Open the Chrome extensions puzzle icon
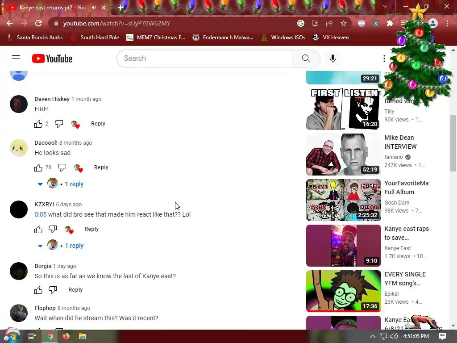This screenshot has height=343, width=457. pyautogui.click(x=390, y=23)
